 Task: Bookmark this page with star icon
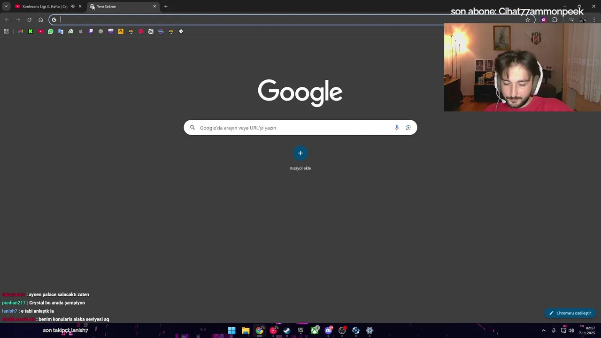coord(528,20)
